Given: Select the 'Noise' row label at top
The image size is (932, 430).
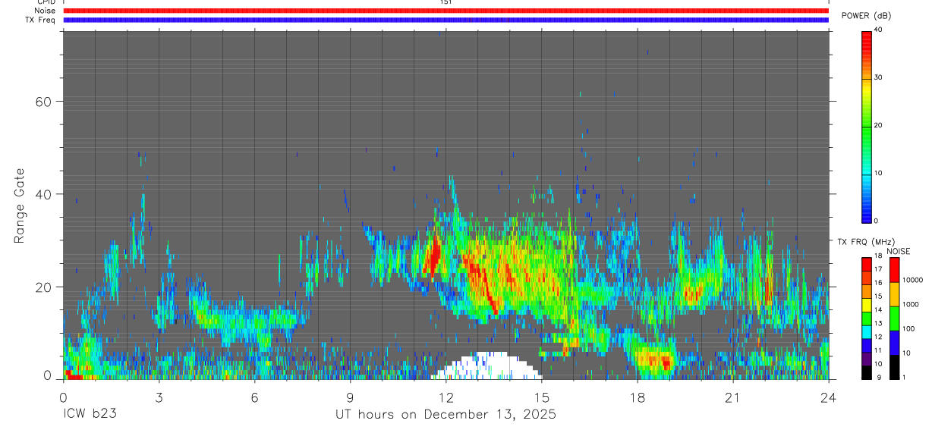Looking at the screenshot, I should click(46, 11).
